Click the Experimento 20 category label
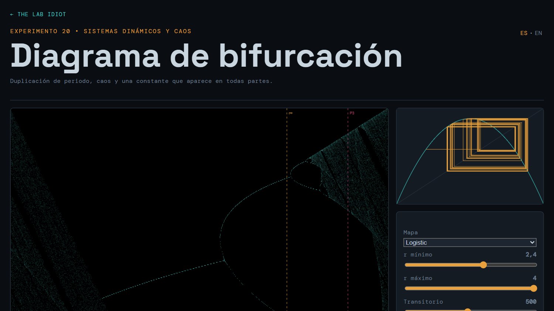The image size is (554, 311). coord(101,31)
